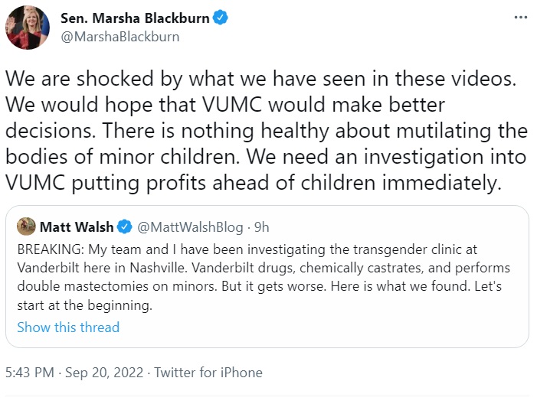Click the last line mentioning VUMC profits
The image size is (537, 404).
click(x=251, y=183)
